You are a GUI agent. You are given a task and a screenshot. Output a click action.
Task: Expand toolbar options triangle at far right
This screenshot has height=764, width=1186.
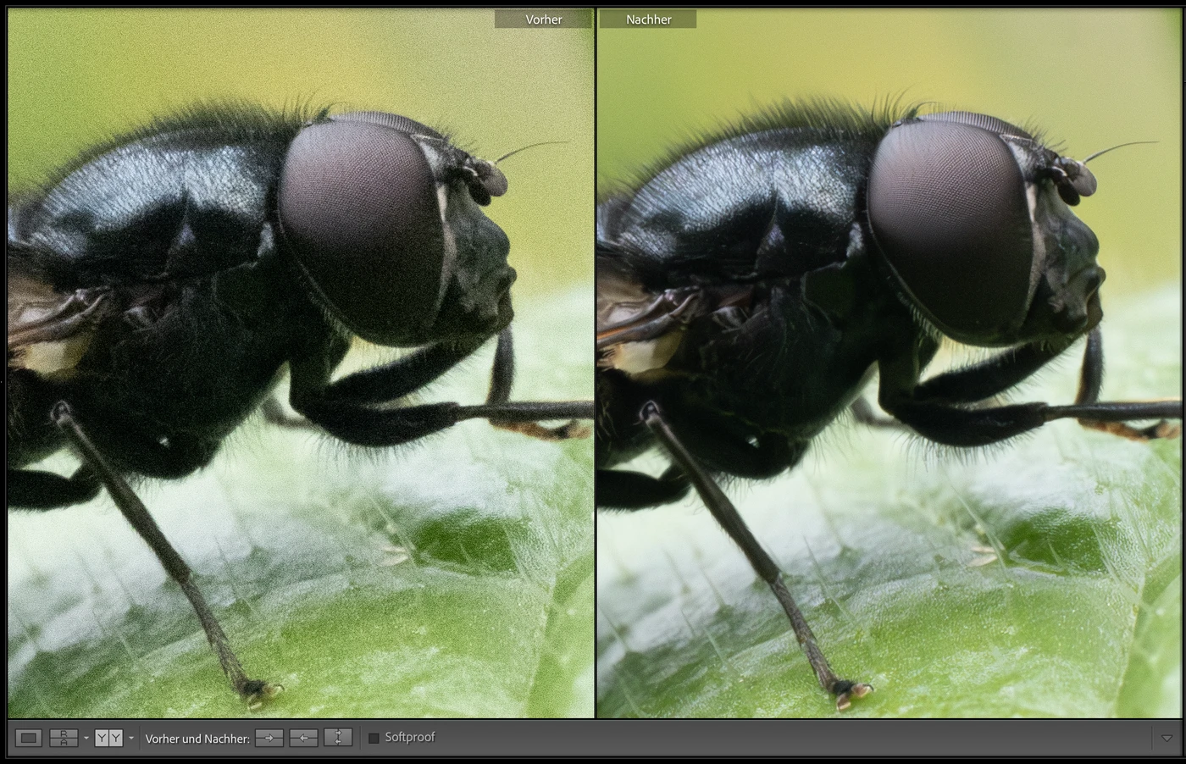coord(1167,738)
